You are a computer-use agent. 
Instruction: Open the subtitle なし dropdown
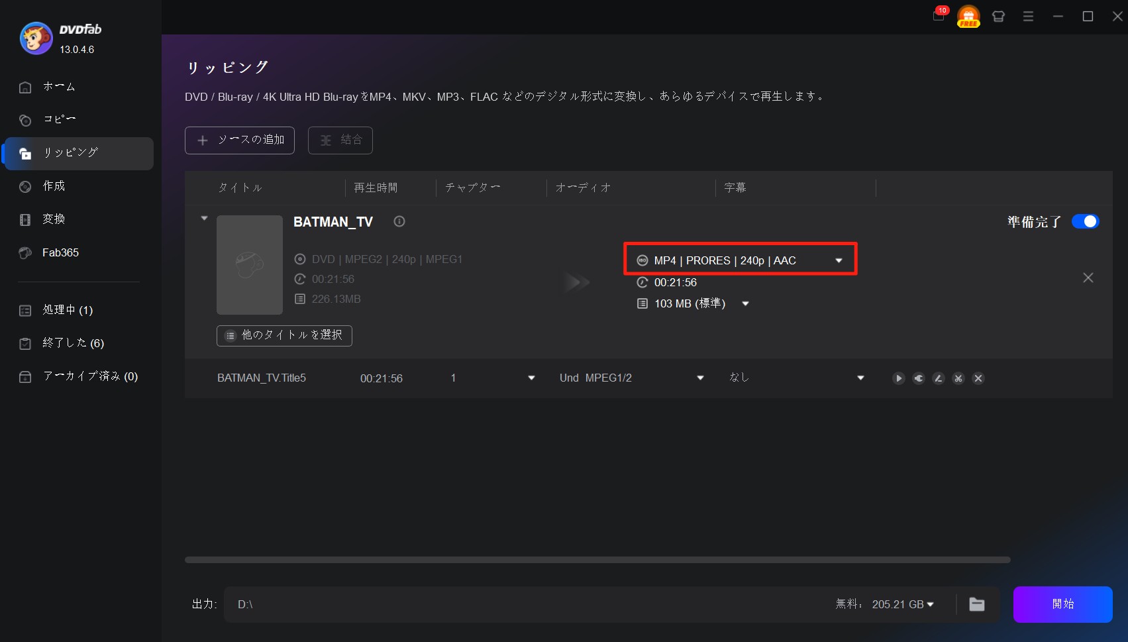(x=860, y=378)
